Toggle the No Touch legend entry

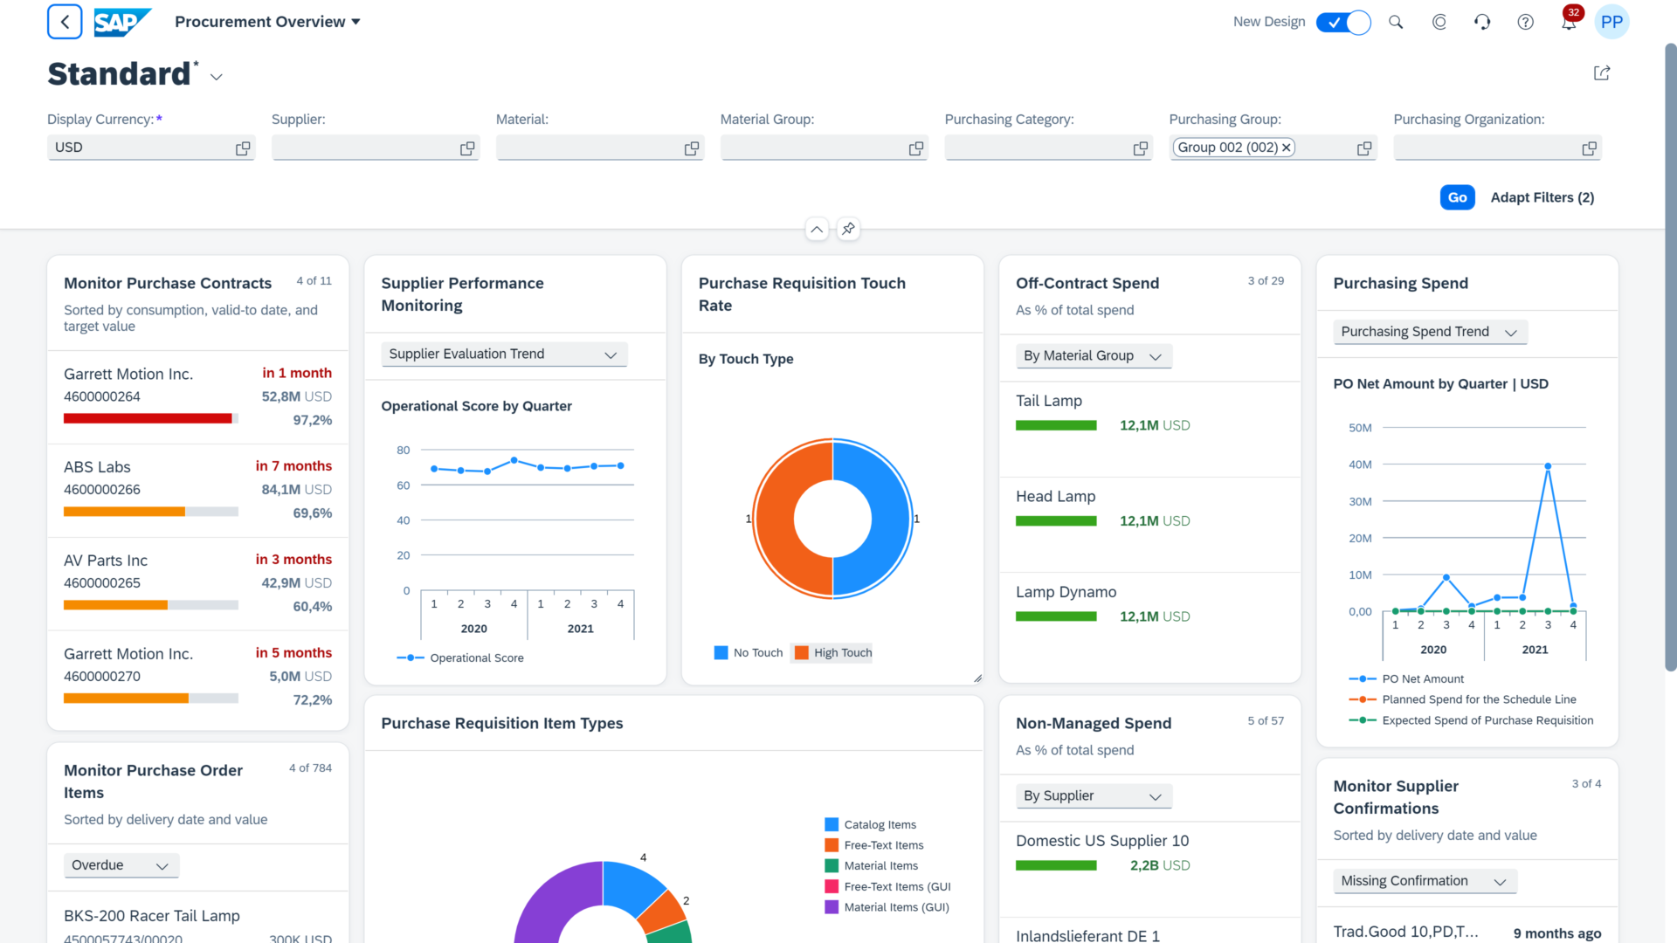[x=748, y=652]
